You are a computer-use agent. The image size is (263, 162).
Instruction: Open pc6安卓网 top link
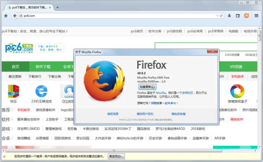pos(195,31)
